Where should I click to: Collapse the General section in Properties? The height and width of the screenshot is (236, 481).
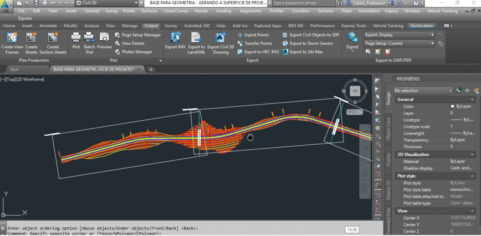(x=473, y=100)
